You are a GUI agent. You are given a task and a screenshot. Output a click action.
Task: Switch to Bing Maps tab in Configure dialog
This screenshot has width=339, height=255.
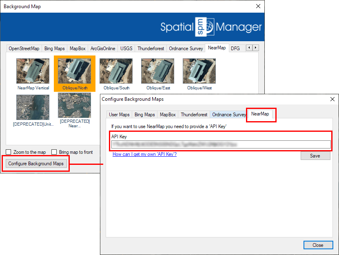145,115
